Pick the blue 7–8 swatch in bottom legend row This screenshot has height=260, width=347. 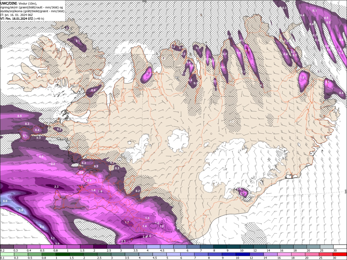[201, 254]
